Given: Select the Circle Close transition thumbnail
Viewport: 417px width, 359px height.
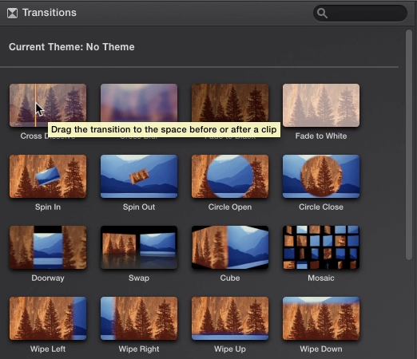Looking at the screenshot, I should 321,176.
